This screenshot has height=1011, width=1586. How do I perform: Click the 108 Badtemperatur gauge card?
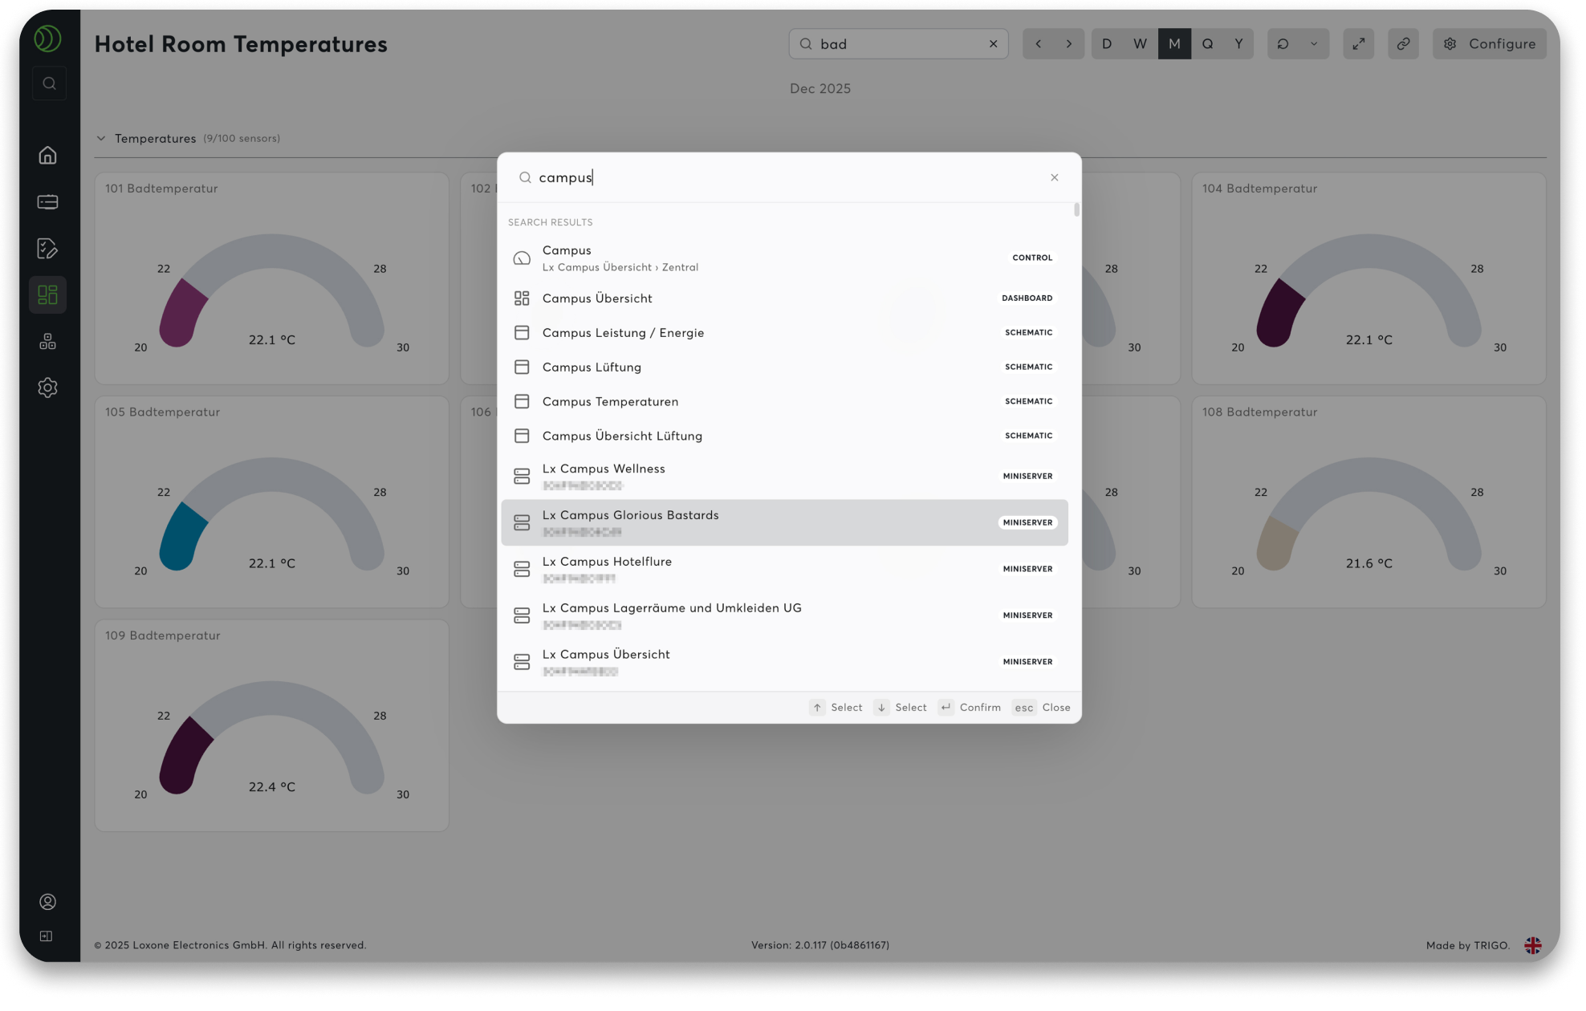point(1368,501)
